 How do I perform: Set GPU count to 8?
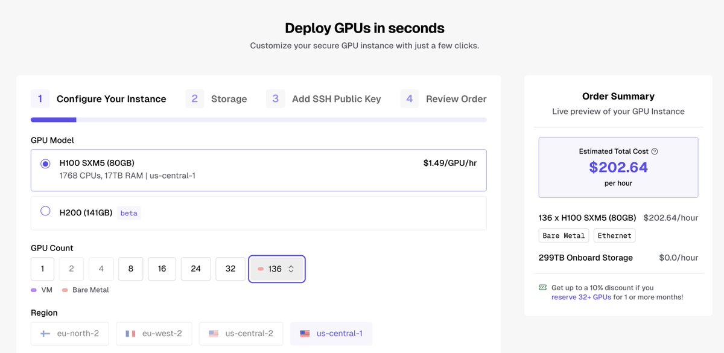[130, 269]
